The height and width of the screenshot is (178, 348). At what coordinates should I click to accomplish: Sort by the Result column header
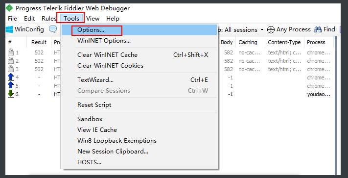tap(39, 42)
